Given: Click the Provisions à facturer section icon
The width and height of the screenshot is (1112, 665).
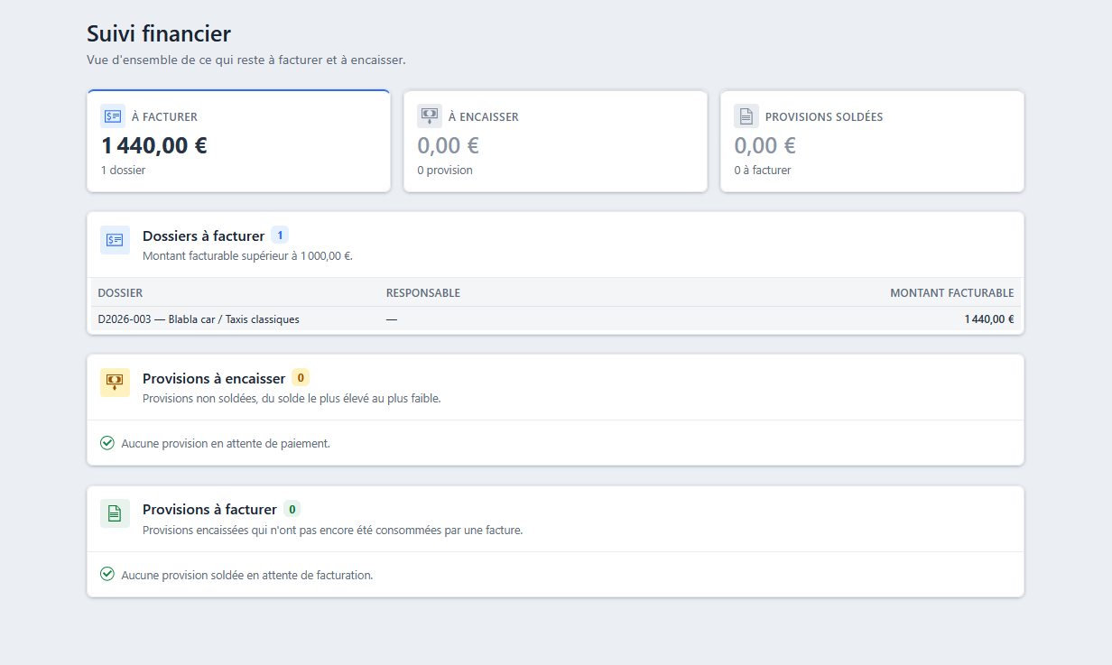Looking at the screenshot, I should 115,513.
